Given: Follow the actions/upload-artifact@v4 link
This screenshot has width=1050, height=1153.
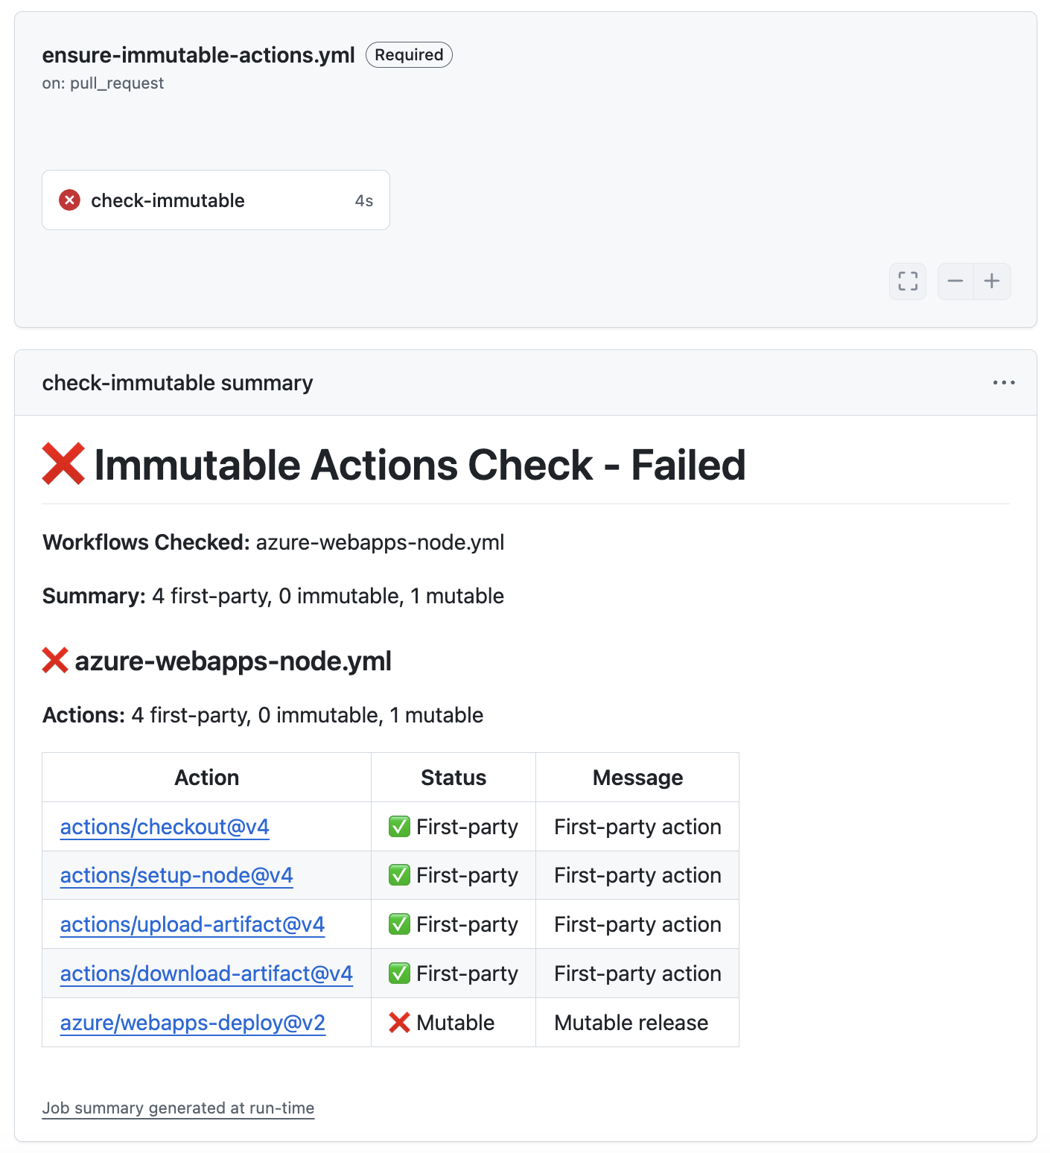Looking at the screenshot, I should [x=192, y=924].
